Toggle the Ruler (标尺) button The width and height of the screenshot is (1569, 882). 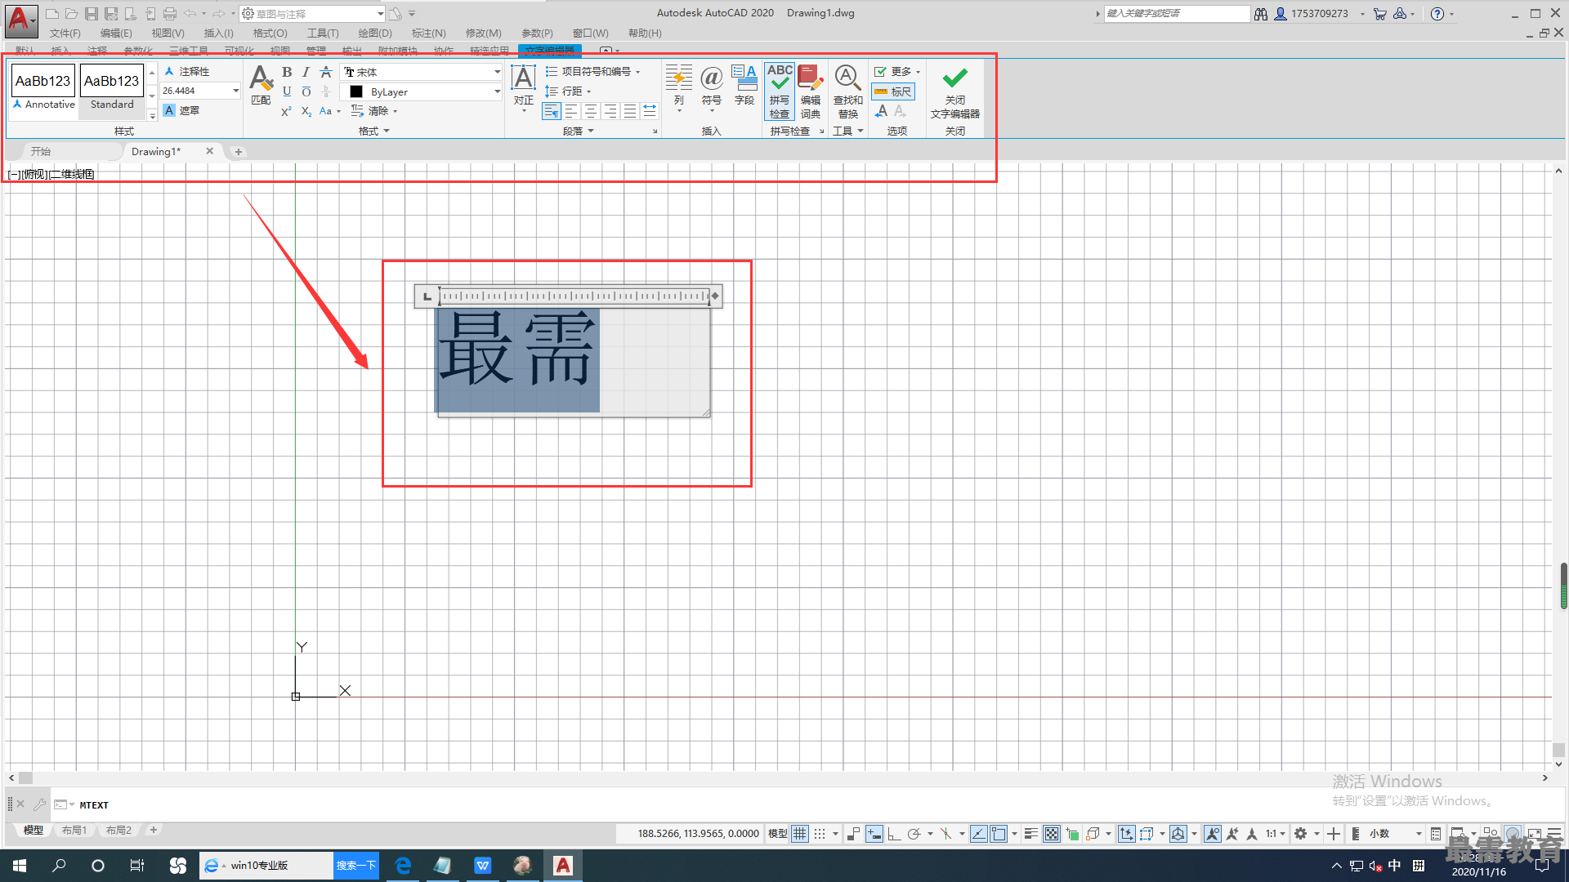[893, 91]
